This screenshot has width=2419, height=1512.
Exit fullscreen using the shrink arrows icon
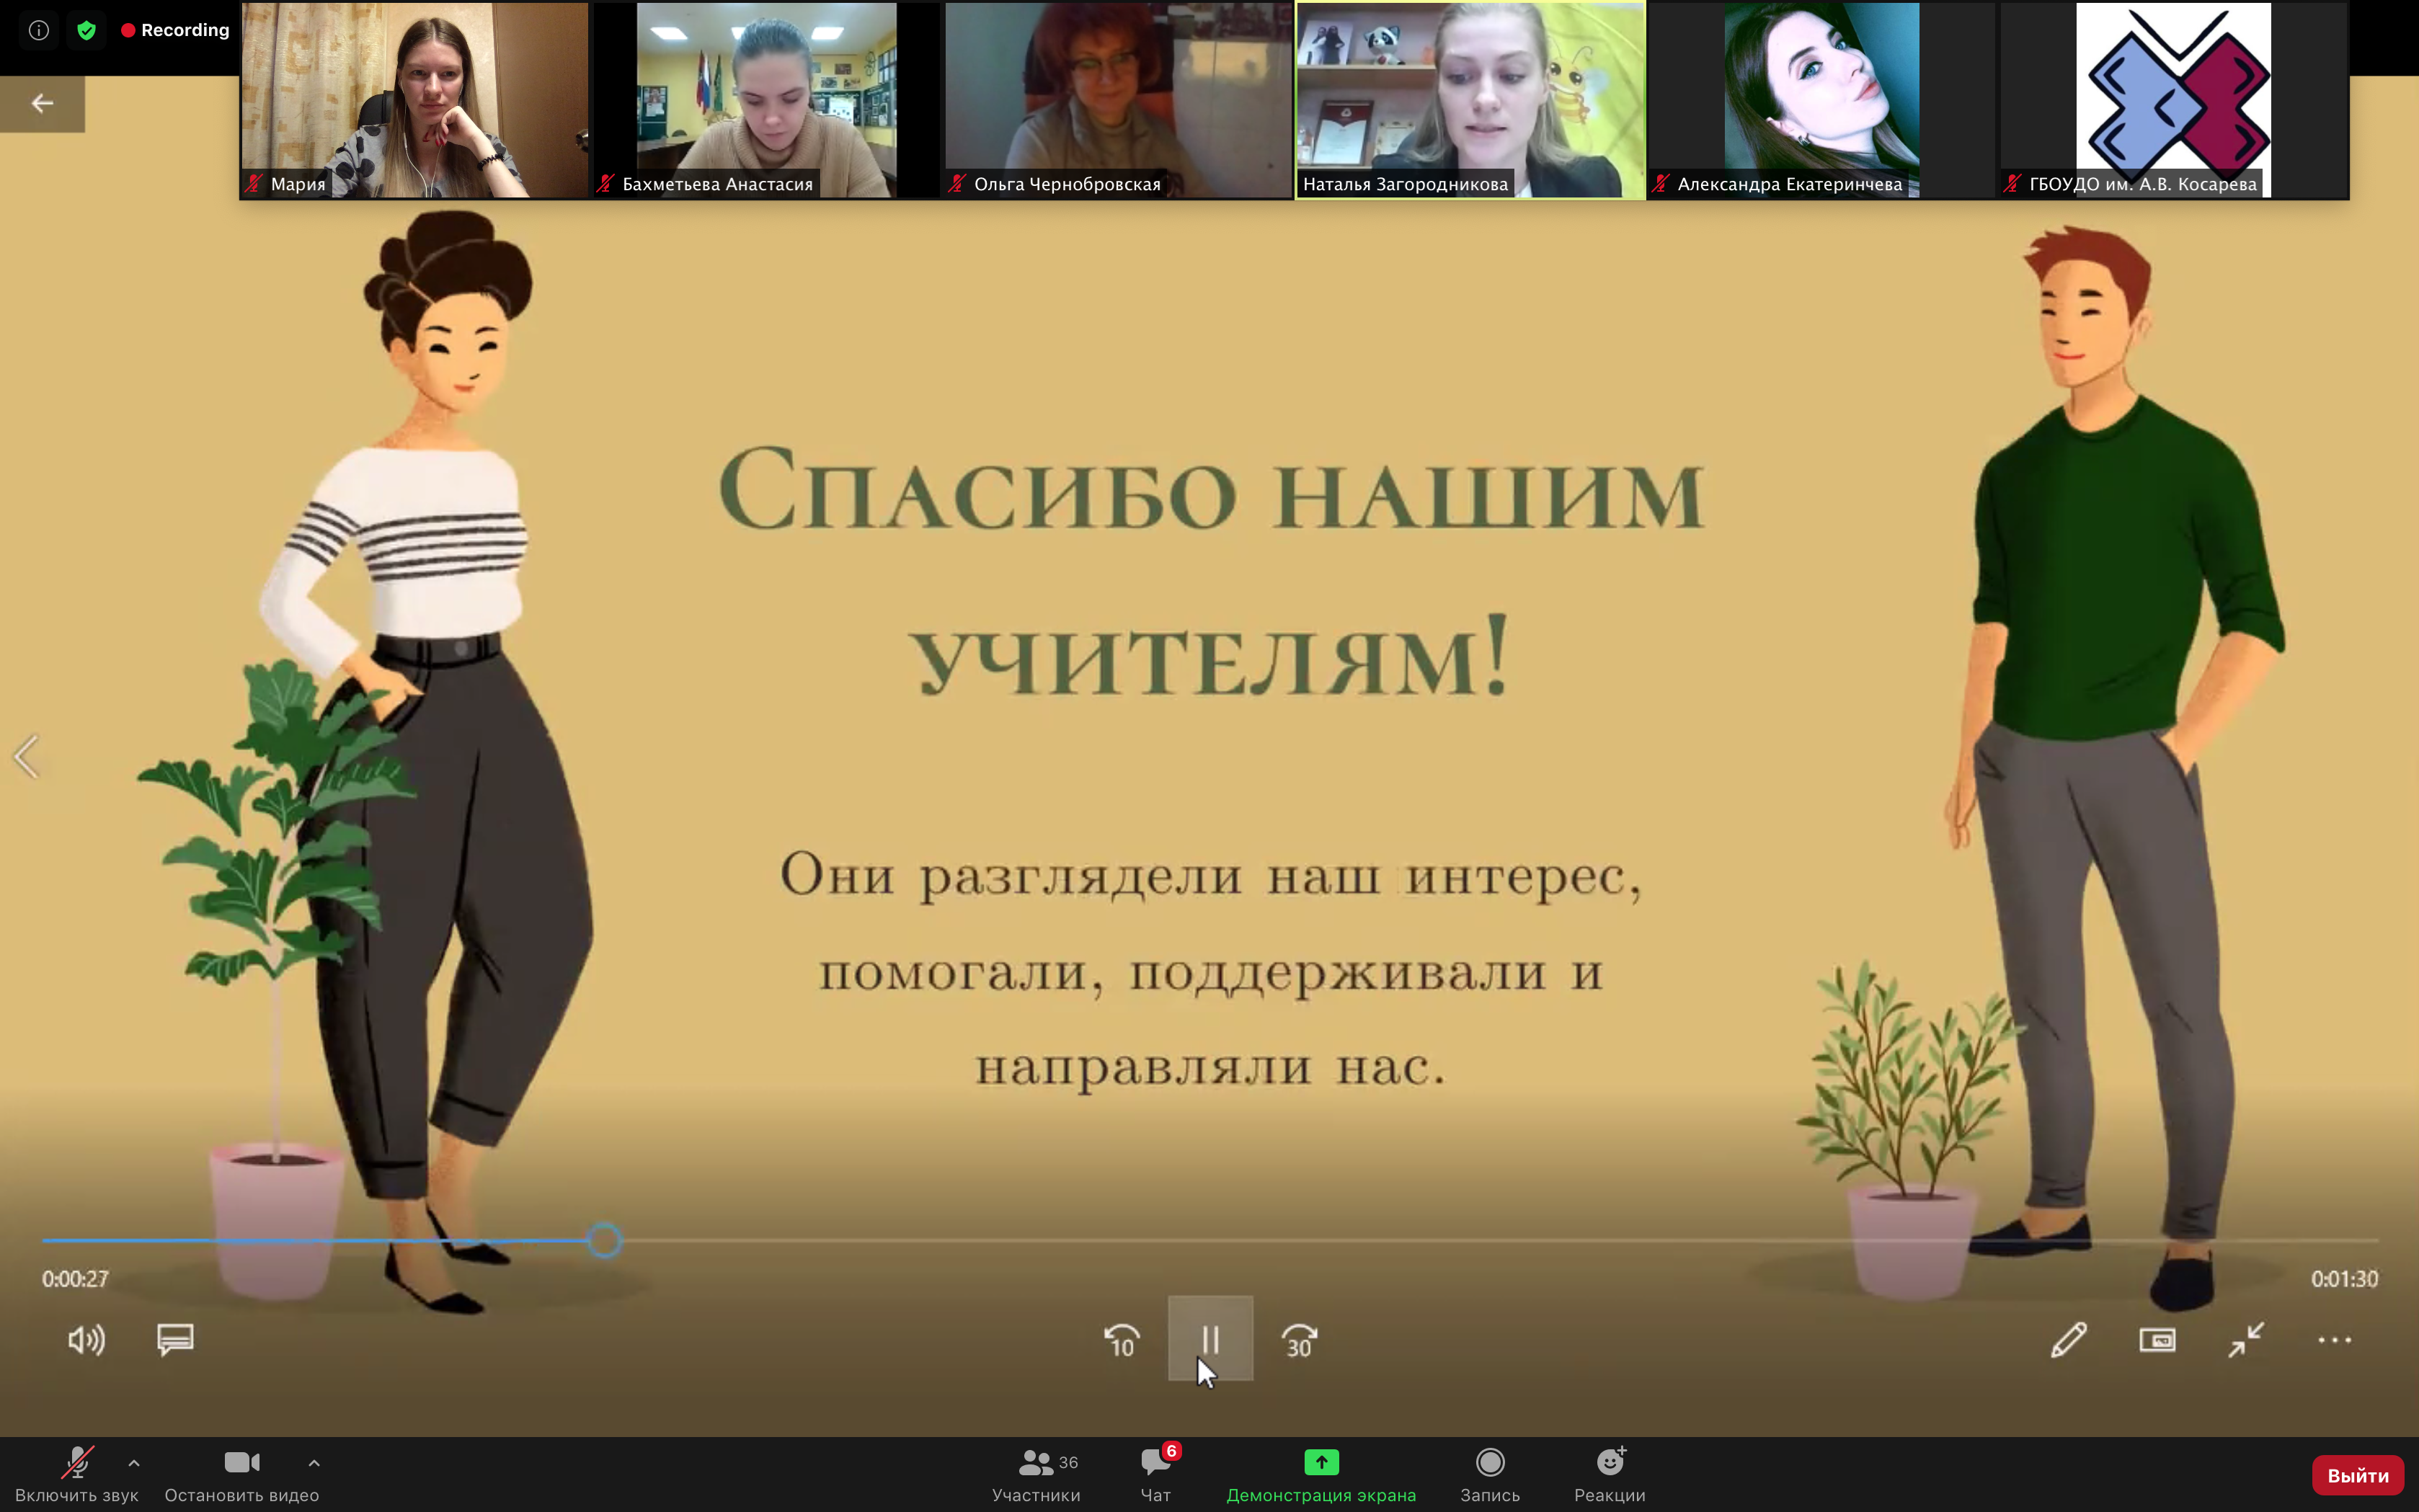(2246, 1340)
